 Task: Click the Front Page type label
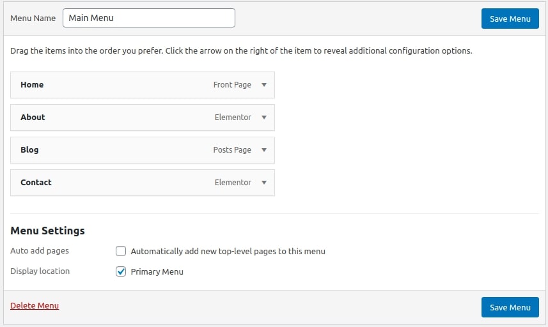pos(232,85)
